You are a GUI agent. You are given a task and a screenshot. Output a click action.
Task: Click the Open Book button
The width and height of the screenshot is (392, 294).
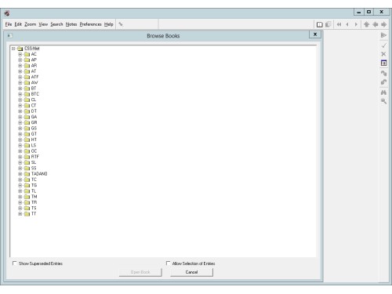(140, 272)
